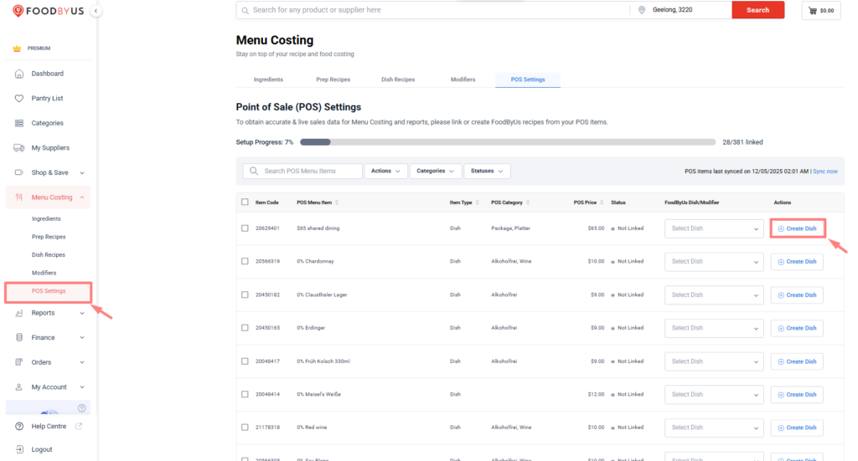Viewport: 858px width, 461px height.
Task: Create Dish for $65 shared dining
Action: (x=798, y=228)
